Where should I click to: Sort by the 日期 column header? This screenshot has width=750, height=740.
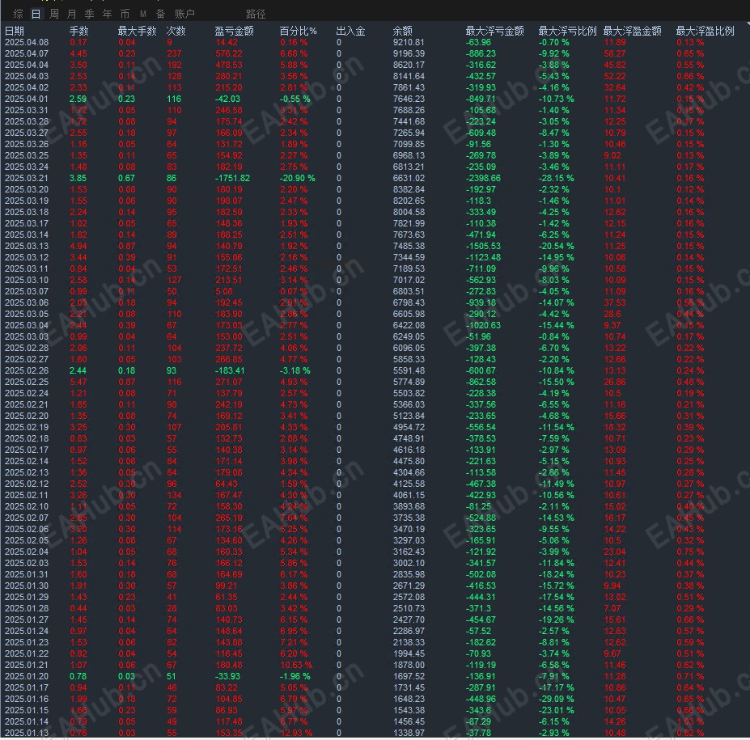tap(15, 31)
